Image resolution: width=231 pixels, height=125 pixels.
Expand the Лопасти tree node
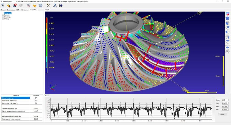[x=3, y=15]
